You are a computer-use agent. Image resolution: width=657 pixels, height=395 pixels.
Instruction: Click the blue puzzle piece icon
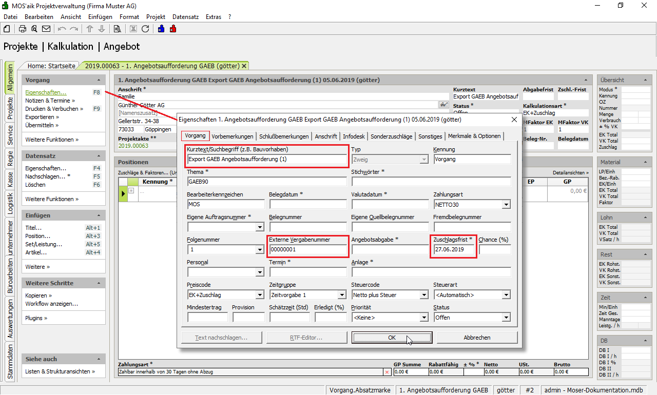click(161, 29)
